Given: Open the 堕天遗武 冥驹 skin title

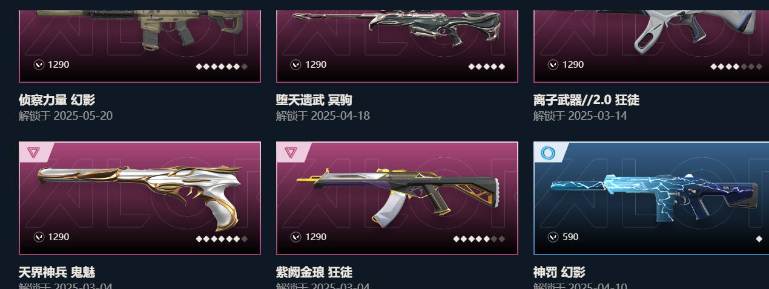Looking at the screenshot, I should pyautogui.click(x=314, y=100).
